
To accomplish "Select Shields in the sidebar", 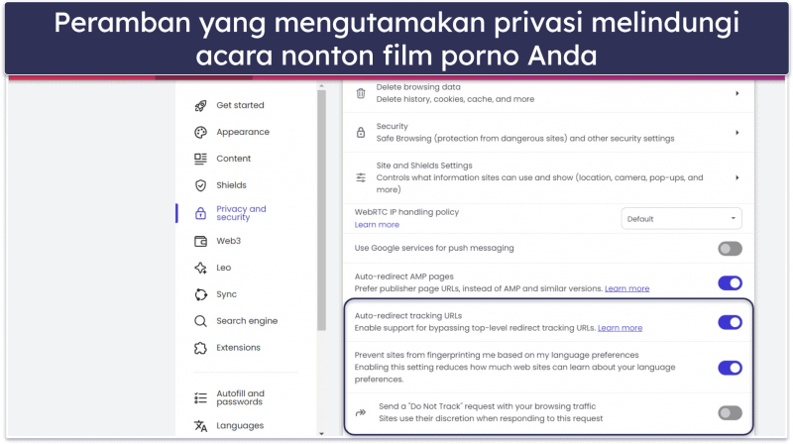I will pos(232,185).
